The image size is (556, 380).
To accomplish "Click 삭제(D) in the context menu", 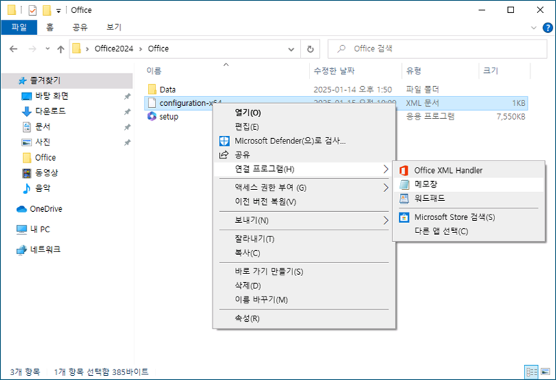I will pyautogui.click(x=304, y=286).
